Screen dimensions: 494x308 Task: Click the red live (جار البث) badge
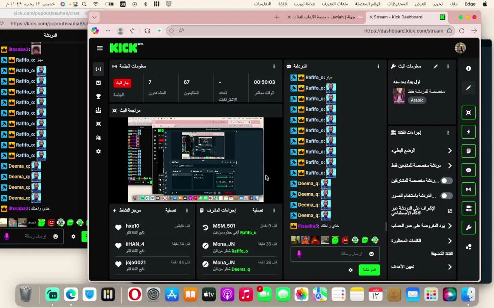[122, 83]
